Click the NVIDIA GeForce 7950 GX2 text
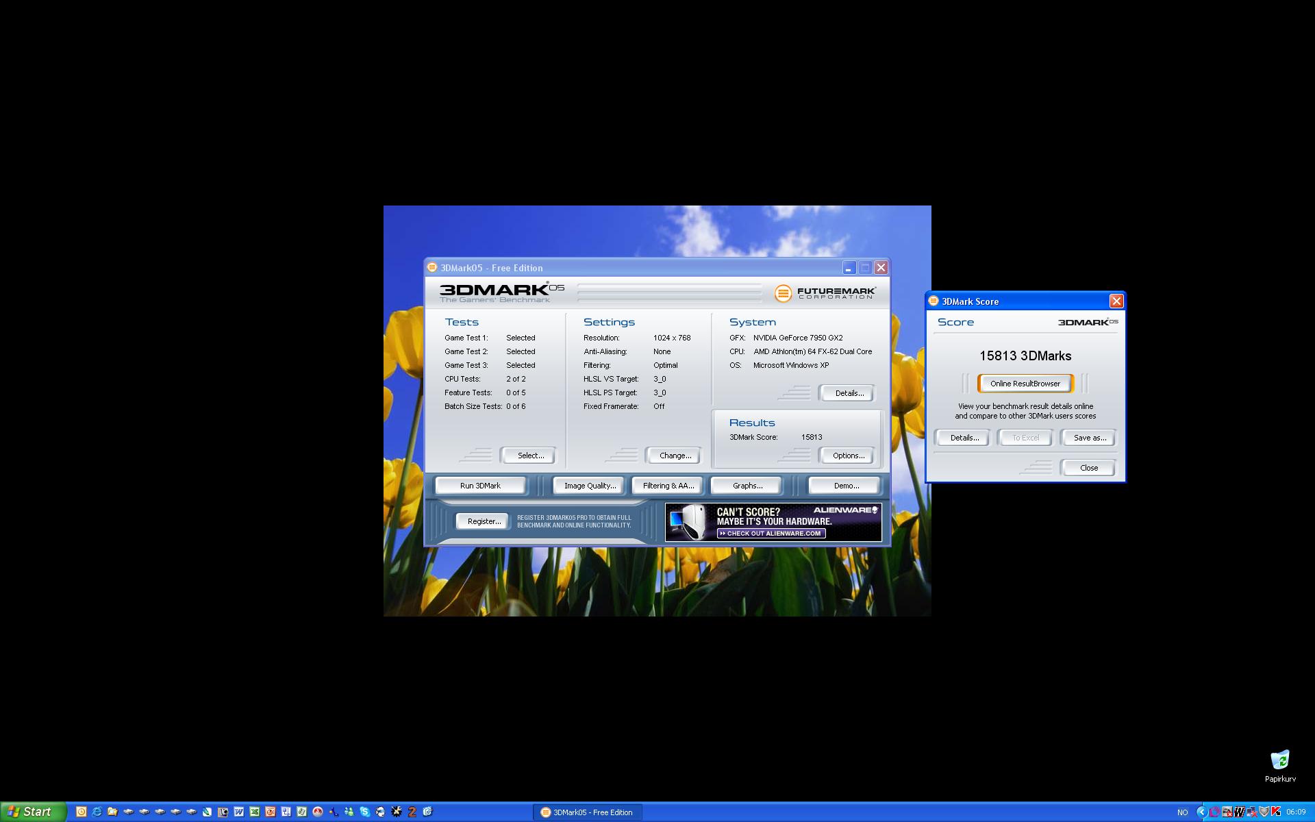This screenshot has width=1315, height=822. 798,338
